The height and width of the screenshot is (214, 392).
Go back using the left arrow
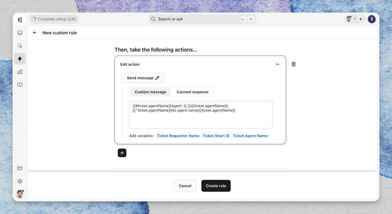pyautogui.click(x=35, y=33)
